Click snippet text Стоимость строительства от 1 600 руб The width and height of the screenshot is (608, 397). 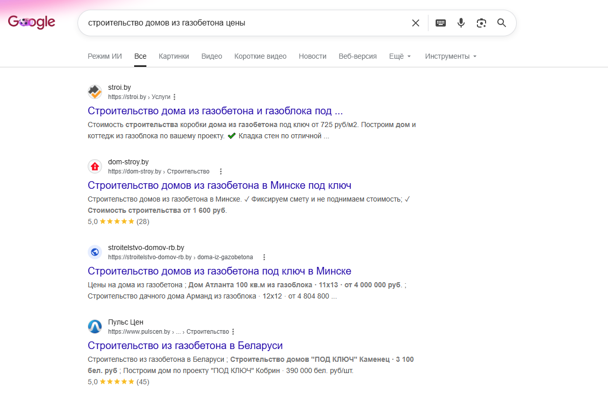coord(157,210)
